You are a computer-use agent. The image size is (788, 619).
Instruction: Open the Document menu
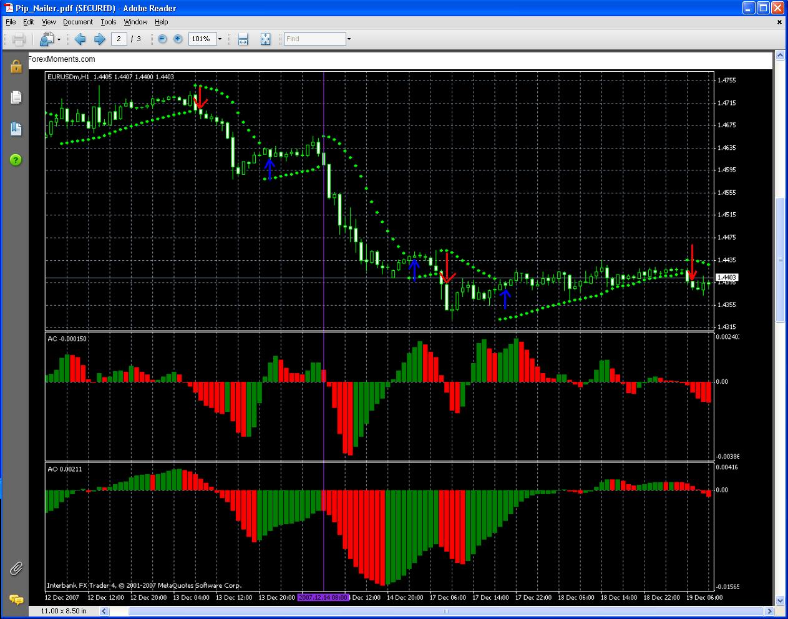point(78,22)
